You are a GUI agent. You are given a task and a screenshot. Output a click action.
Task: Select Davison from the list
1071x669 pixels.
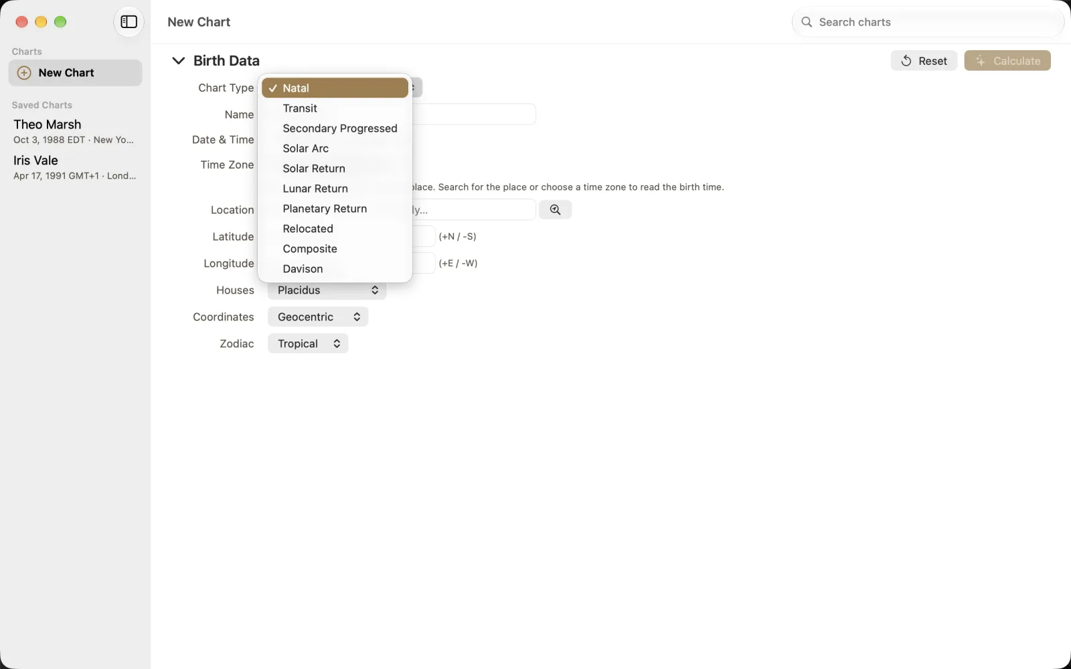(335, 269)
